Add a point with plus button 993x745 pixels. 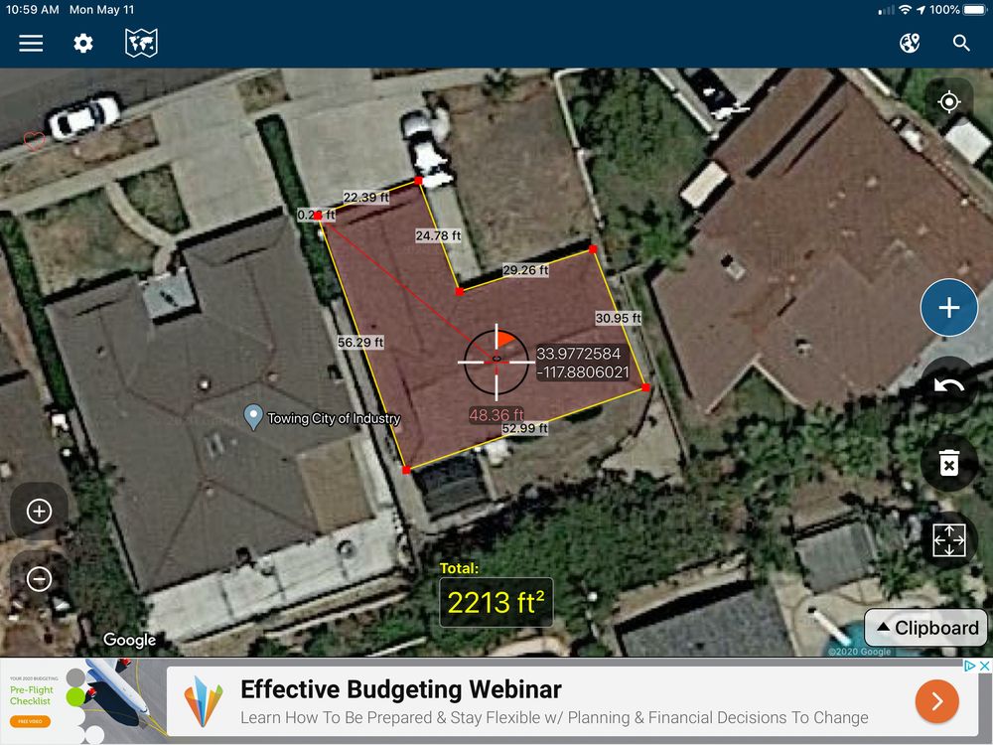948,308
